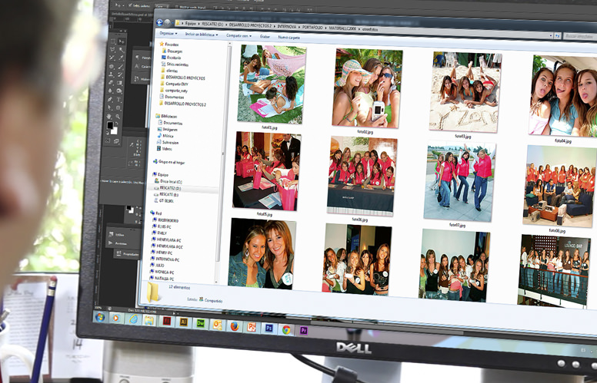Select JULIO network computer
This screenshot has width=597, height=383.
point(158,266)
